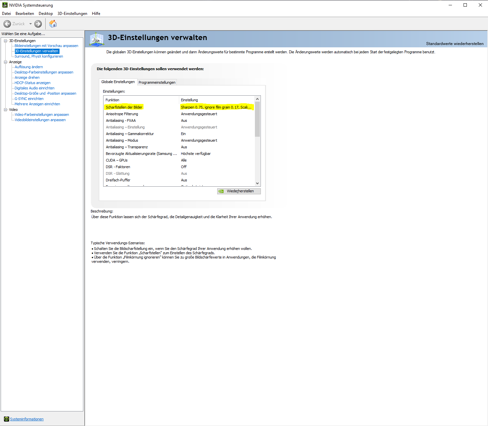Click the settings list scroll up arrow
Viewport: 488px width, 426px height.
coord(257,99)
